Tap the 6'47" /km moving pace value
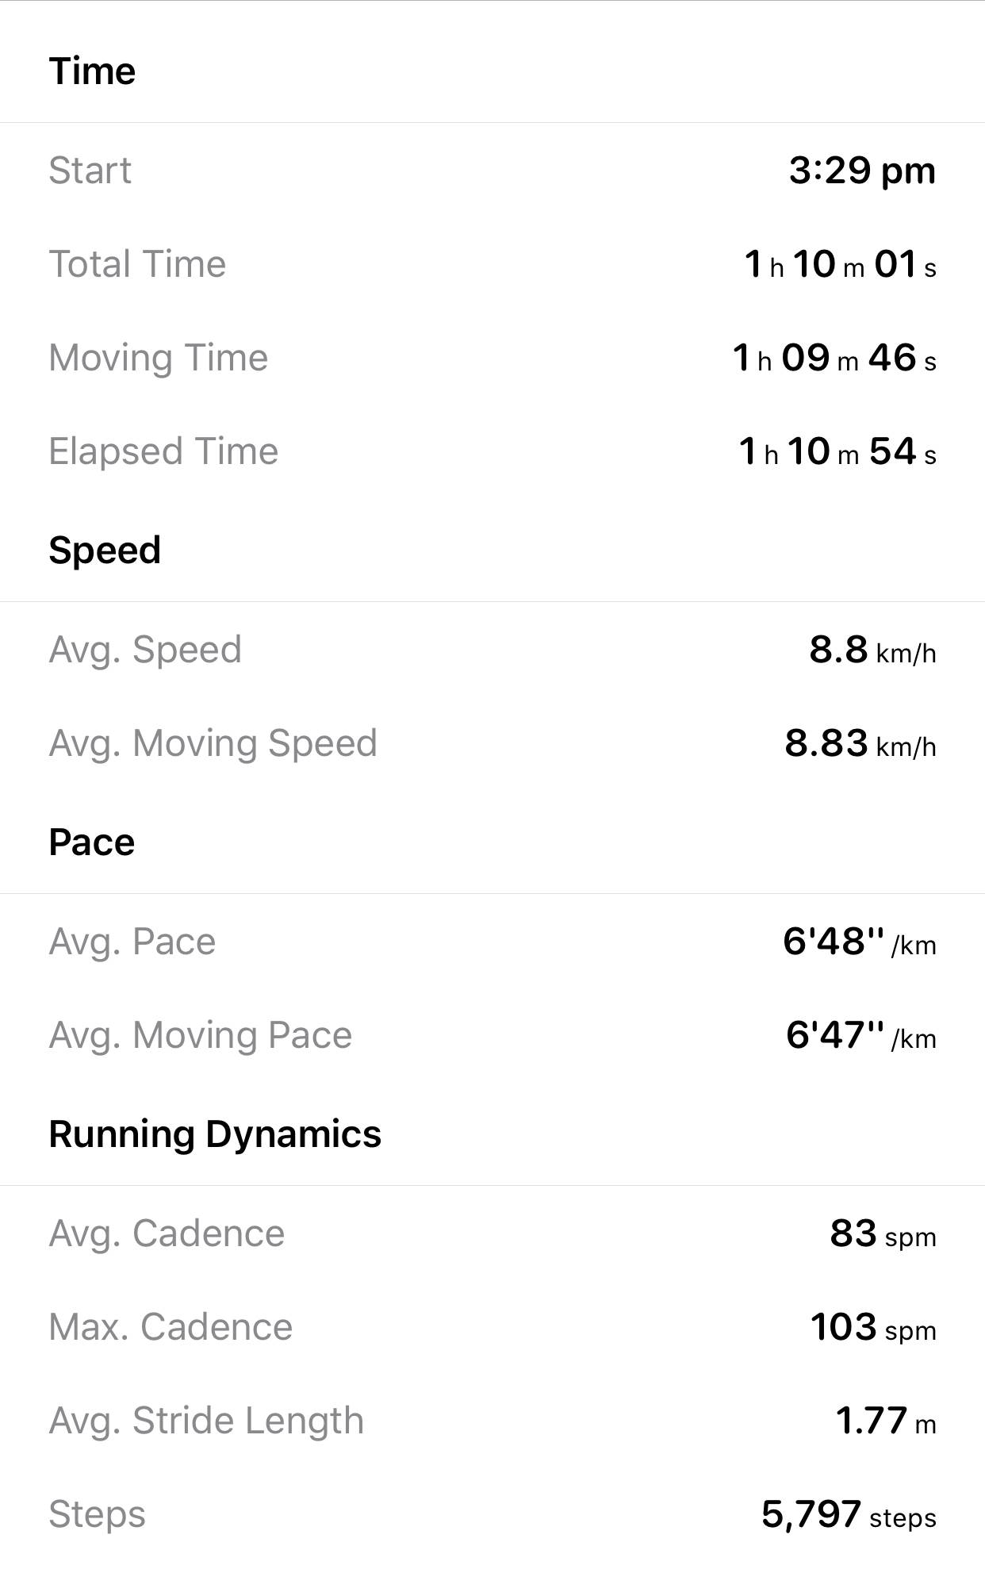 pyautogui.click(x=860, y=1035)
